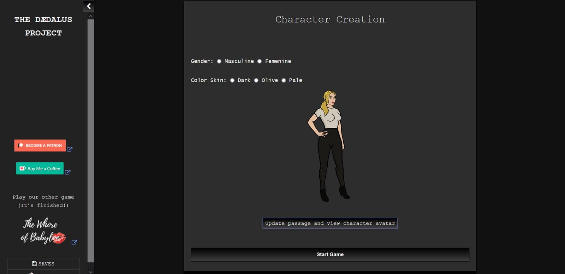Click the Start Game button

tap(330, 254)
